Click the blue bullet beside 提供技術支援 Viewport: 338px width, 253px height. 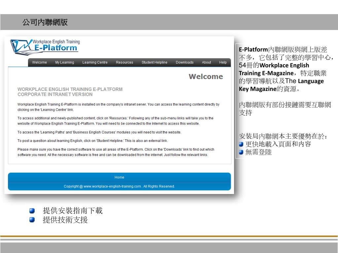coord(32,220)
